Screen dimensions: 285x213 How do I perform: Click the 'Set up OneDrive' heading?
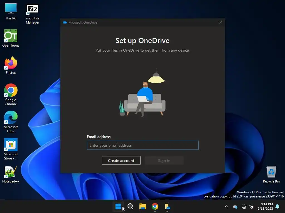click(142, 40)
